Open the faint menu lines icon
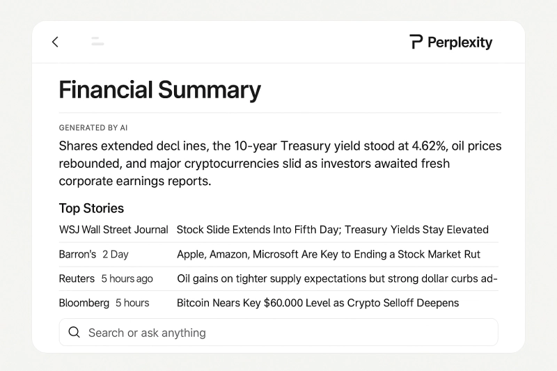 click(x=97, y=42)
